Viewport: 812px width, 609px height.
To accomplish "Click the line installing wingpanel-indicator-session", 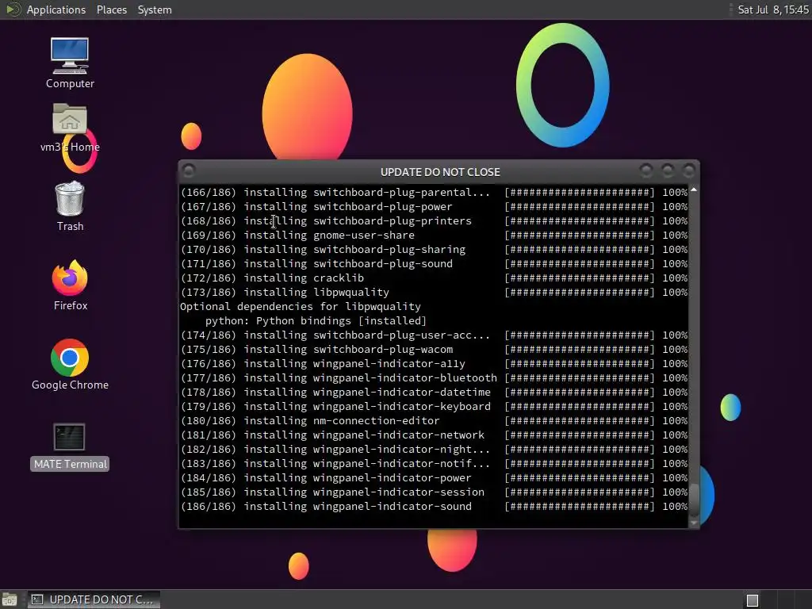I will 434,492.
